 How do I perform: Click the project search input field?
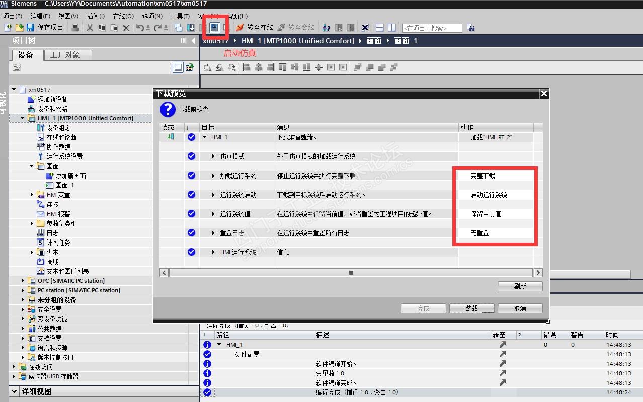[432, 28]
